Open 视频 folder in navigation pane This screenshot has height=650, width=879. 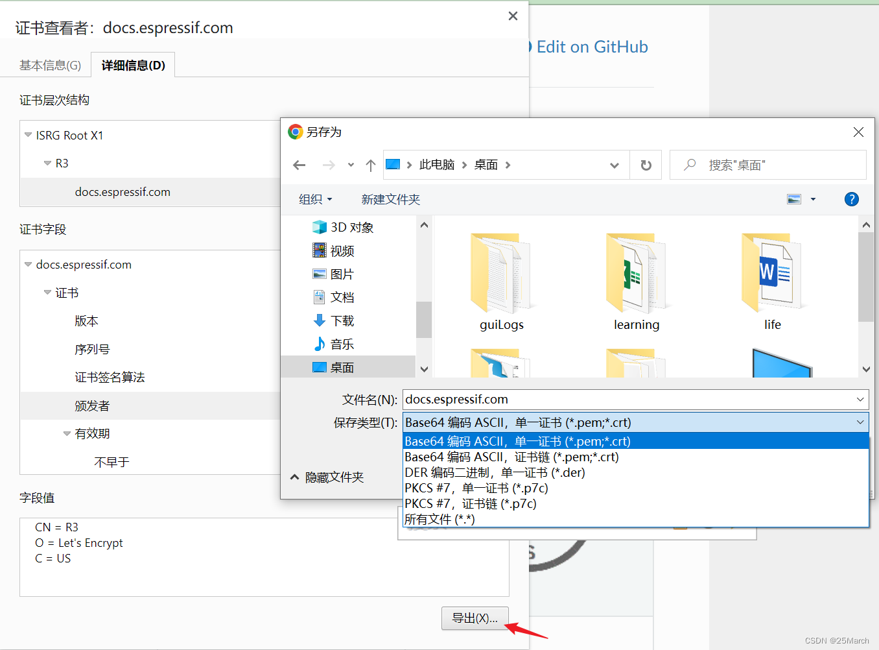point(333,250)
